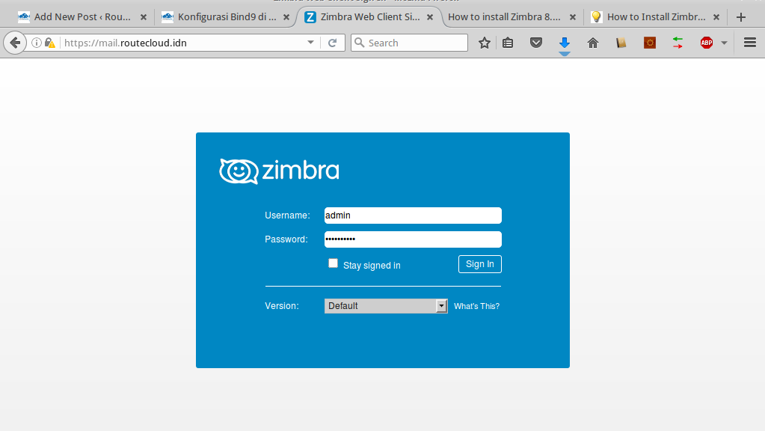The image size is (765, 431).
Task: Click the insecure connection lock warning icon
Action: [x=50, y=43]
